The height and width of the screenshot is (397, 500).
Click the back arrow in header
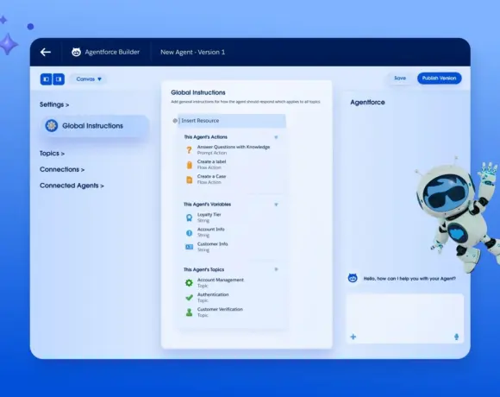tap(46, 52)
